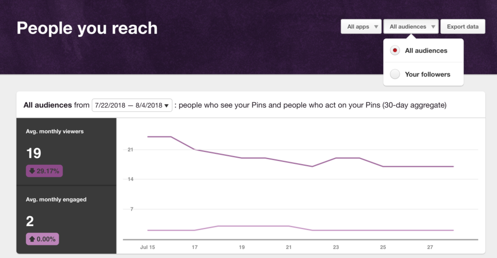This screenshot has height=258, width=497.
Task: Click the People you reach heading
Action: [87, 28]
